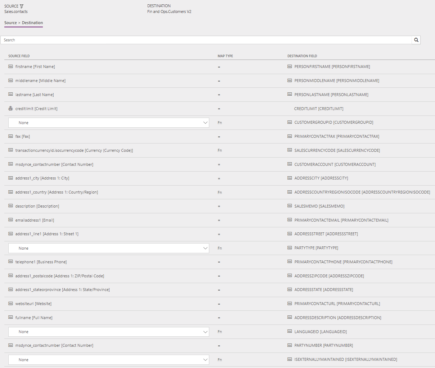The width and height of the screenshot is (435, 368).
Task: Click the Fn map type for PARTYTYPE
Action: [x=220, y=248]
